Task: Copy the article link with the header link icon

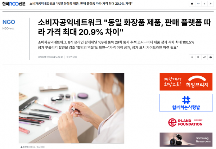Action: (198, 4)
